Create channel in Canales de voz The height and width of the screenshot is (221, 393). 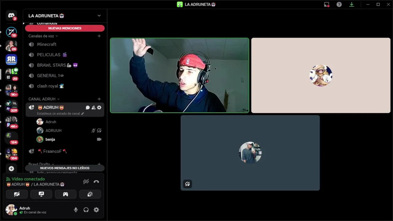(99, 36)
